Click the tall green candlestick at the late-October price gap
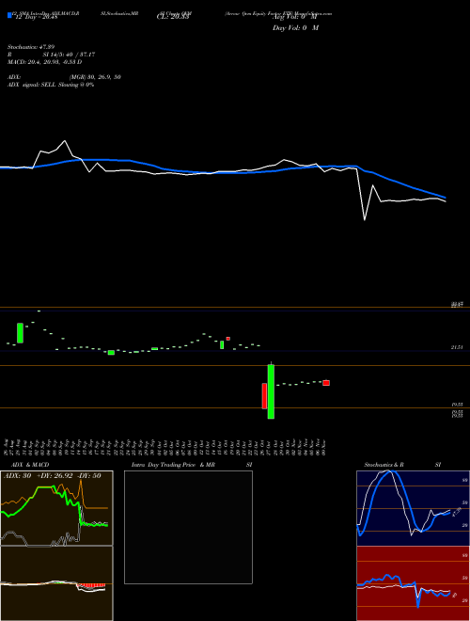 [271, 391]
